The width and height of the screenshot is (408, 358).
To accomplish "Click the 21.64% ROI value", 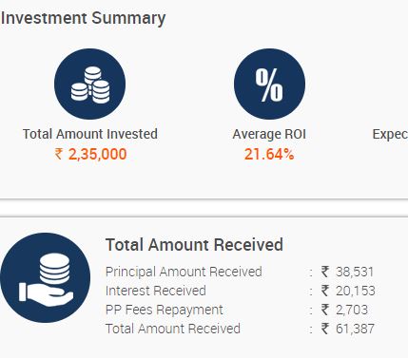I will (269, 155).
